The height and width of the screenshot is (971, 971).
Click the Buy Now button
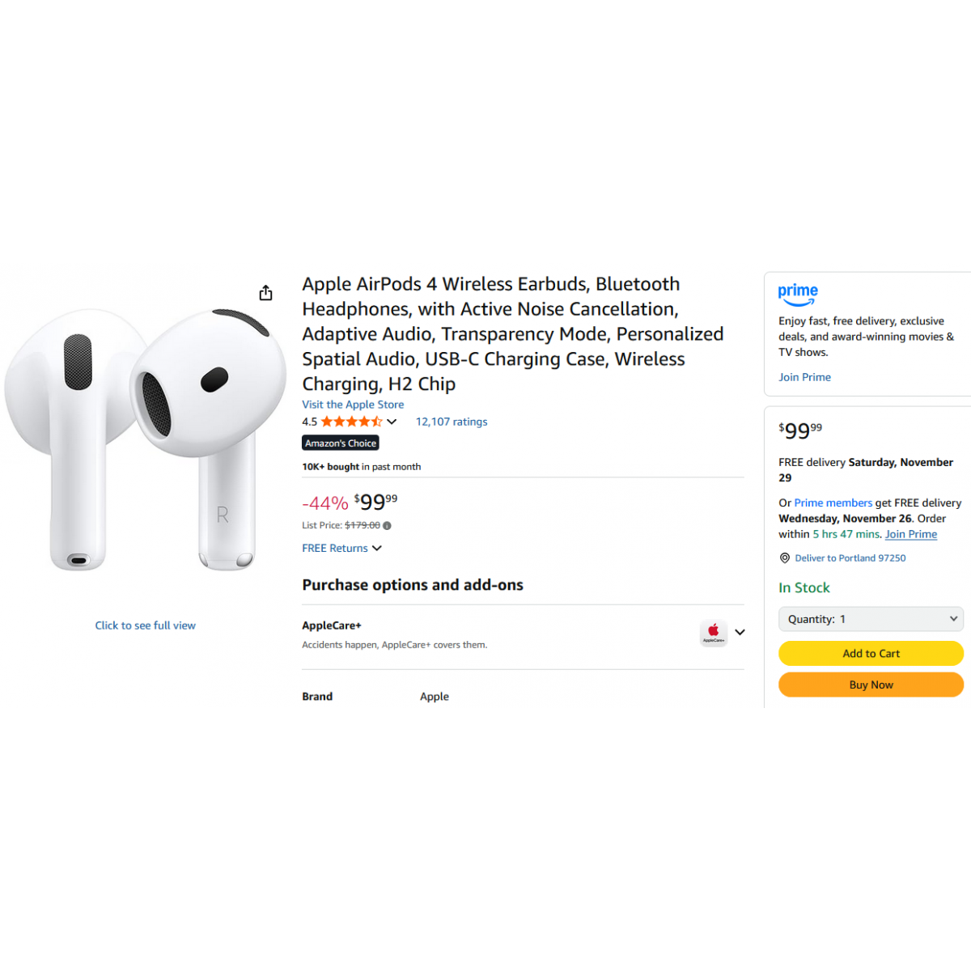(x=871, y=685)
